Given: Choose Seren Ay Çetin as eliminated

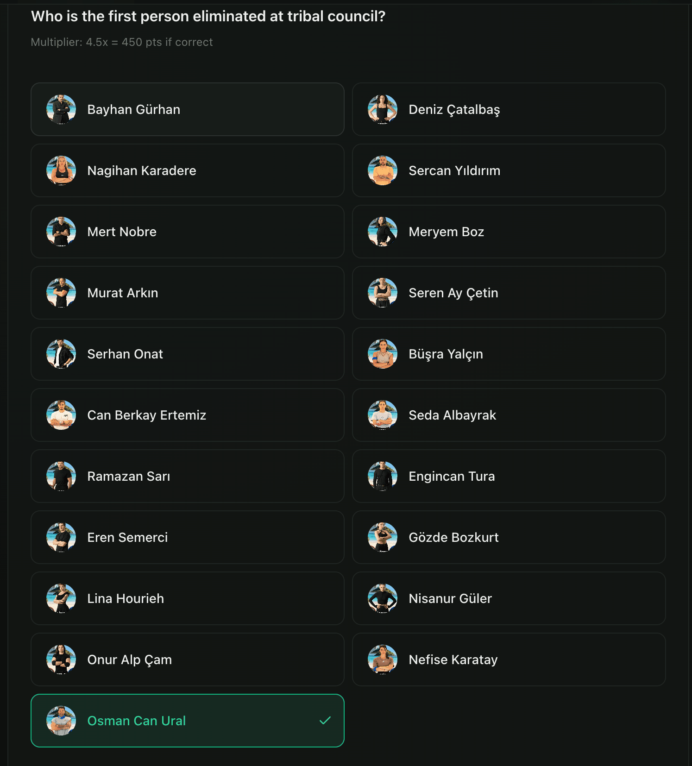Looking at the screenshot, I should [x=509, y=293].
